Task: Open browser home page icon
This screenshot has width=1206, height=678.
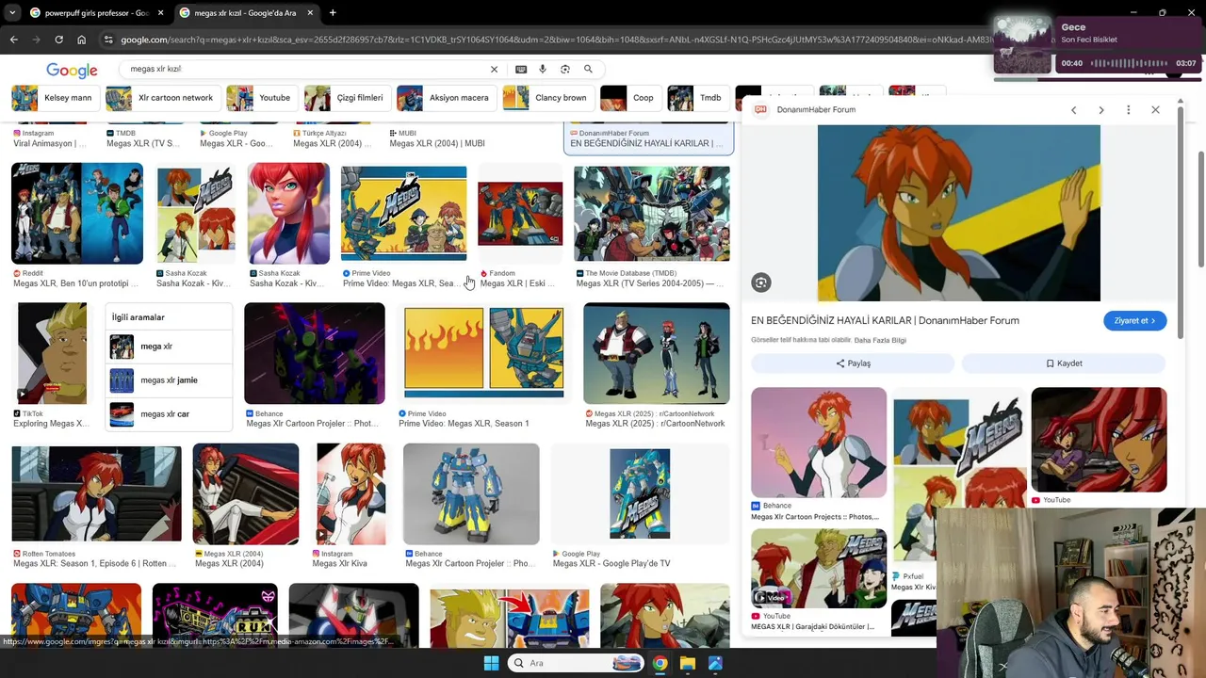Action: 81,40
